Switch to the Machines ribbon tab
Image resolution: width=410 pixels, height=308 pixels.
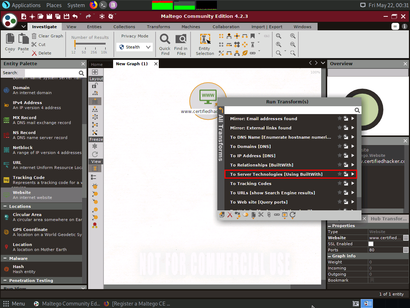click(191, 27)
